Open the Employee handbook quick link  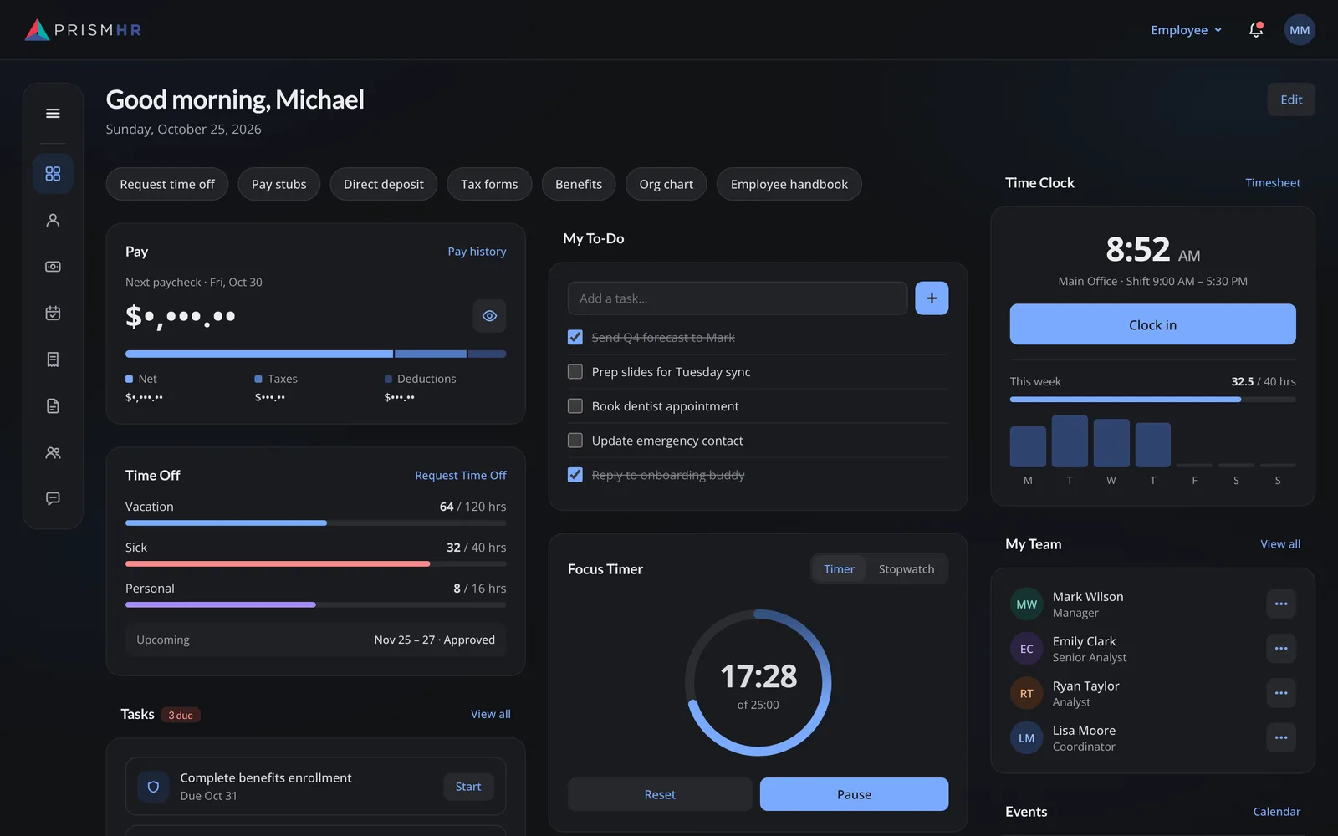pyautogui.click(x=789, y=184)
